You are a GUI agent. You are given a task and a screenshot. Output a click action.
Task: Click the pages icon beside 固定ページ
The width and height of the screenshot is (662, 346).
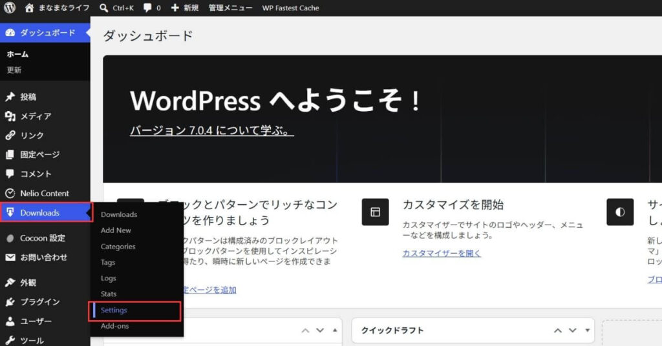[x=10, y=155]
